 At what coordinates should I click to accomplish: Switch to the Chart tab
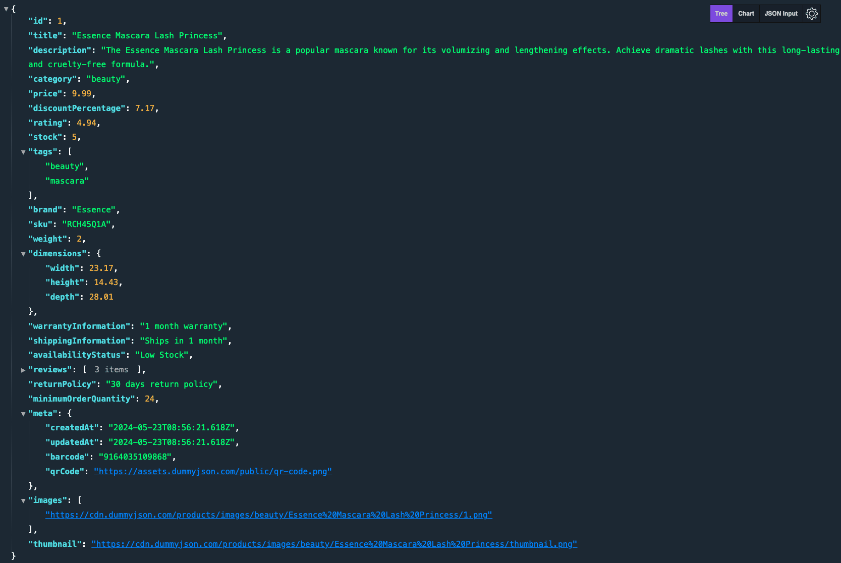(746, 14)
